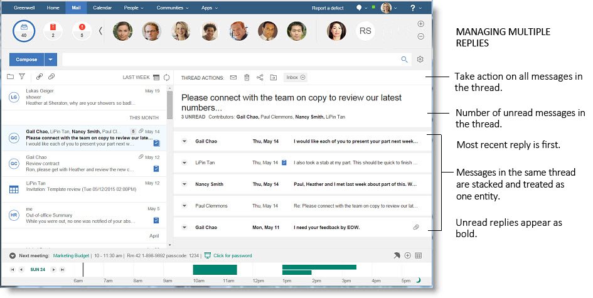Image resolution: width=593 pixels, height=298 pixels.
Task: Open the calendar grid icon in the meeting bar
Action: point(419,255)
